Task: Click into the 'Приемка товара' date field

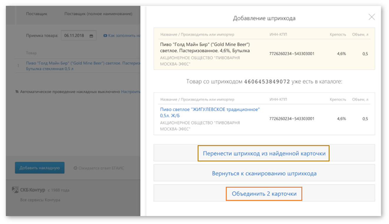Action: (75, 36)
